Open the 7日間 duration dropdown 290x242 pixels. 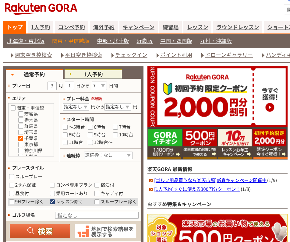pyautogui.click(x=99, y=86)
